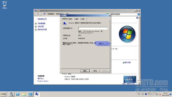The width and height of the screenshot is (172, 97).
Task: Open the 设备管理器 link
Action: (41, 23)
